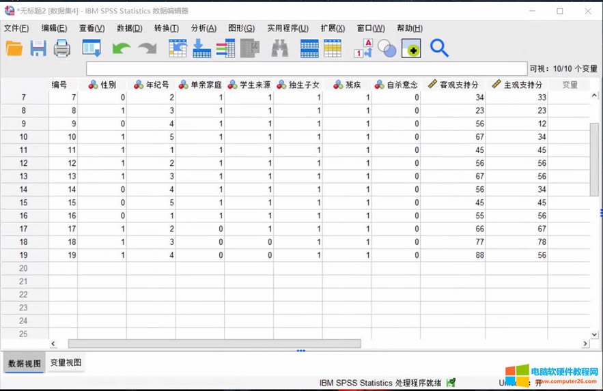This screenshot has height=391, width=603.
Task: Open Find with the binoculars icon
Action: pos(280,48)
